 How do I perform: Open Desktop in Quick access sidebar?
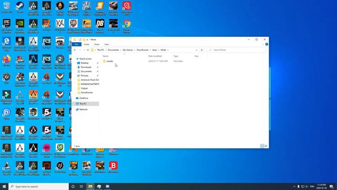pos(84,63)
